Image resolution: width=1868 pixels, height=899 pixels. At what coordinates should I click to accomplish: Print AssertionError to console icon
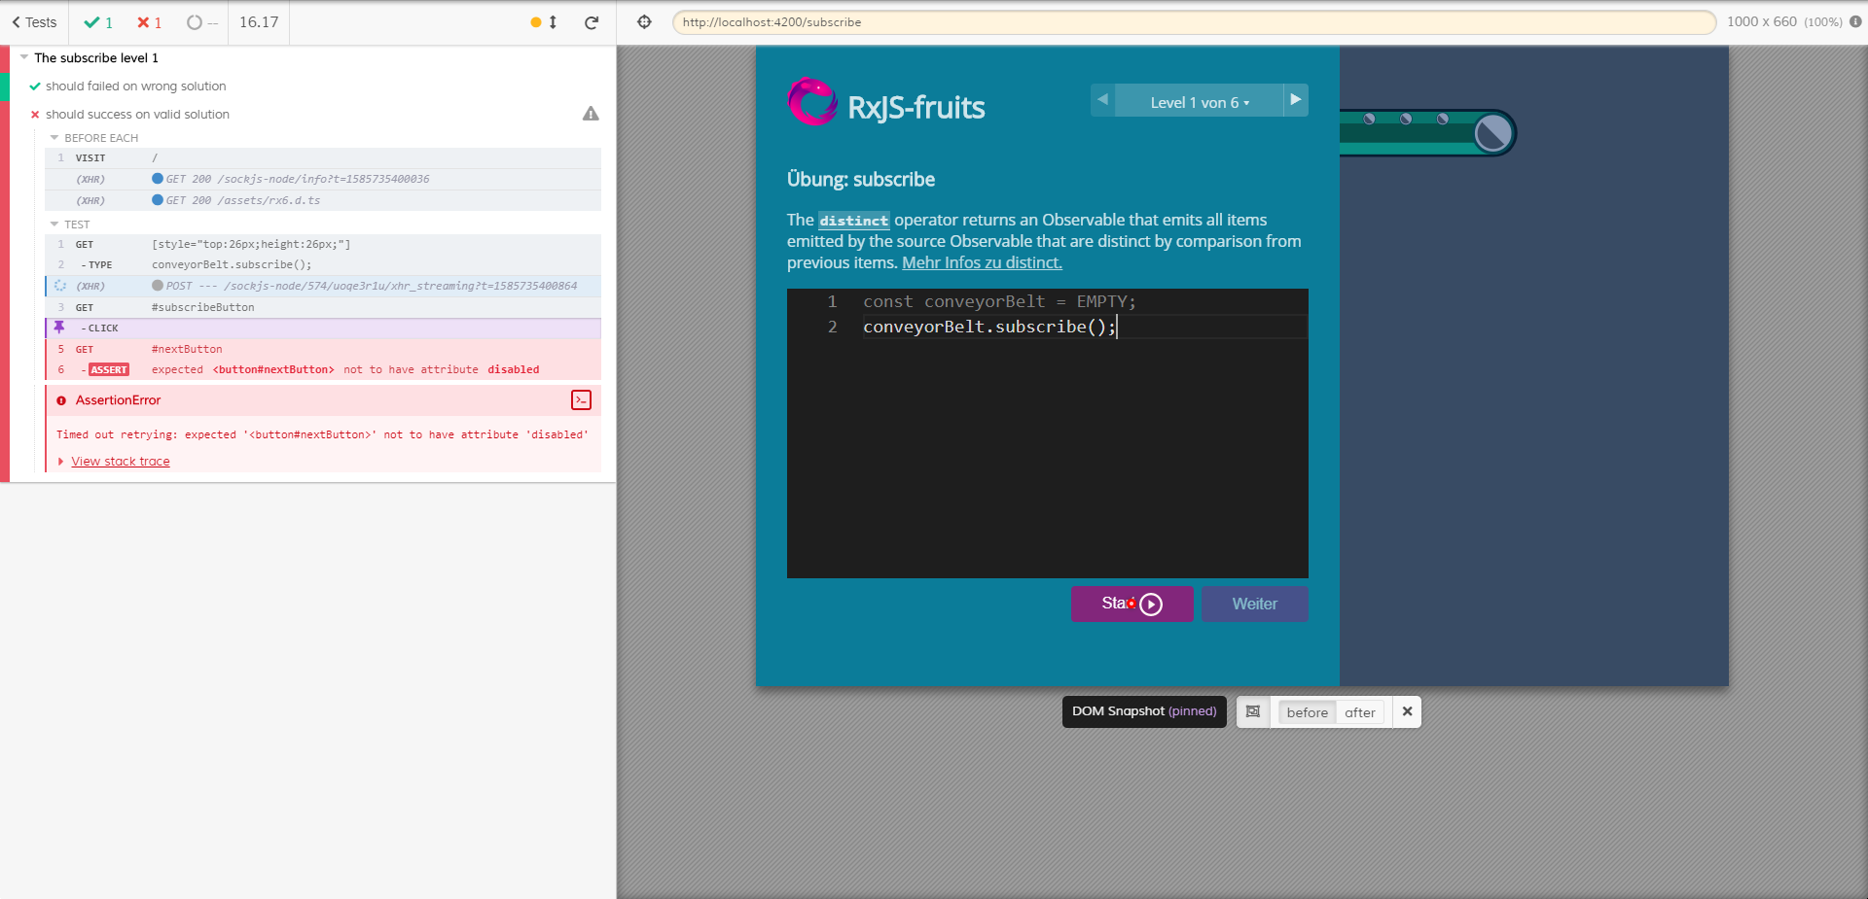582,399
